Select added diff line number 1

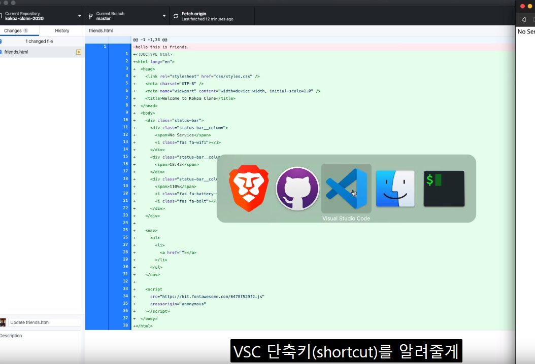(126, 54)
